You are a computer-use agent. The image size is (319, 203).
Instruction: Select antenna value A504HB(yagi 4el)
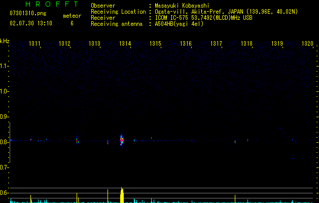click(179, 24)
